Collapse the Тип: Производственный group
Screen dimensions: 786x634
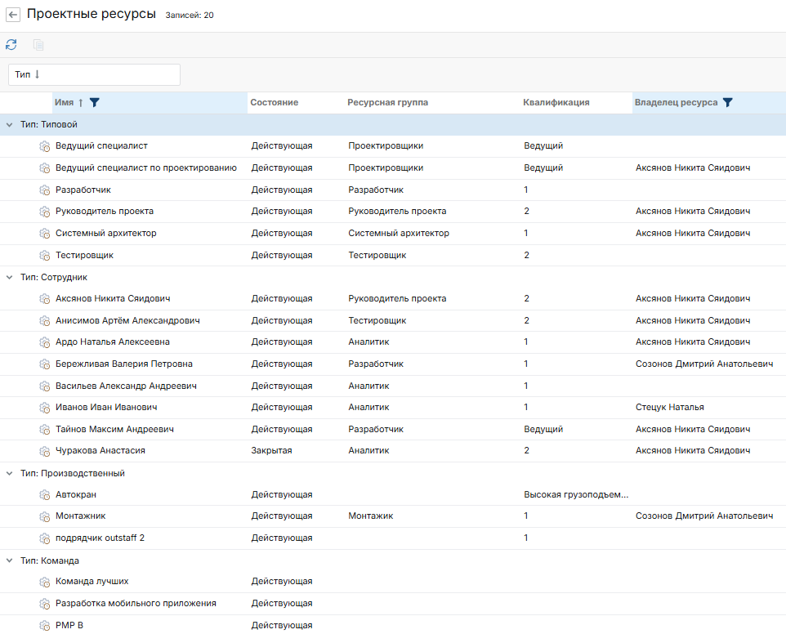point(10,473)
